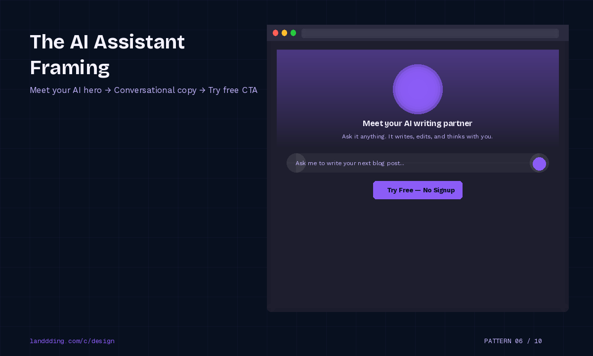Click the yellow traffic light dot
This screenshot has width=593, height=356.
284,33
